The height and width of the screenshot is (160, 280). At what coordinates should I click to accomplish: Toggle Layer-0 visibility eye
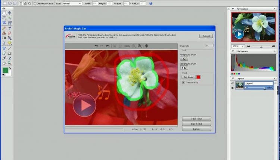(233, 83)
